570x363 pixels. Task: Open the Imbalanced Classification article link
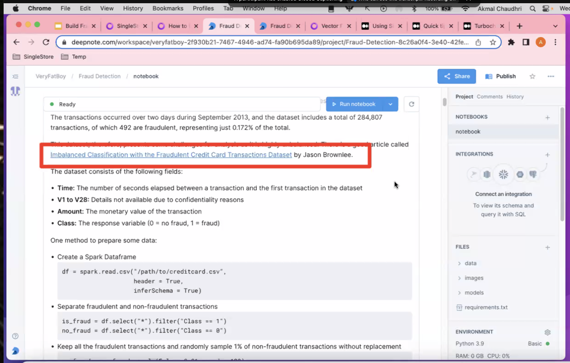tap(171, 155)
